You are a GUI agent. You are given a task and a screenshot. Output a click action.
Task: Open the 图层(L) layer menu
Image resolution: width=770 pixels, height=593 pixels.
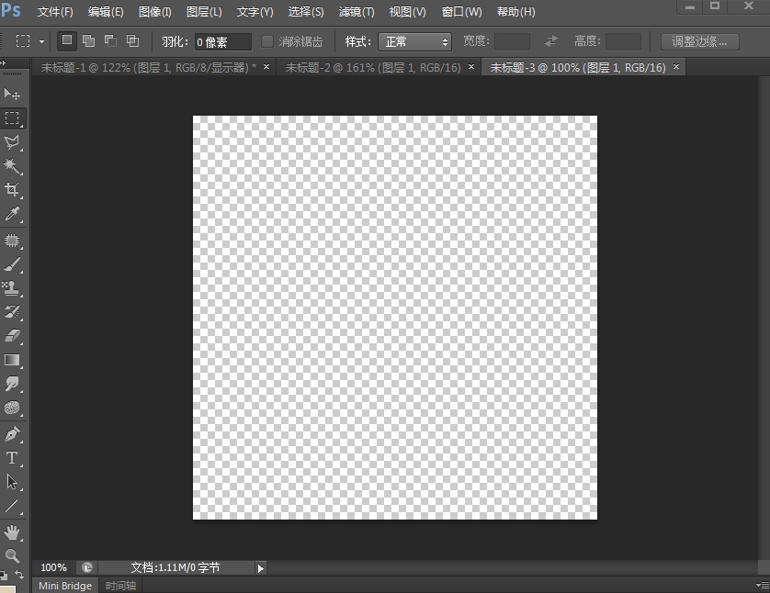click(204, 12)
